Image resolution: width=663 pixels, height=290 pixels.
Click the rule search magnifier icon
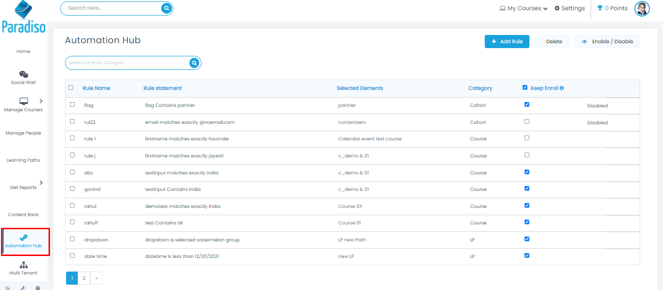194,63
